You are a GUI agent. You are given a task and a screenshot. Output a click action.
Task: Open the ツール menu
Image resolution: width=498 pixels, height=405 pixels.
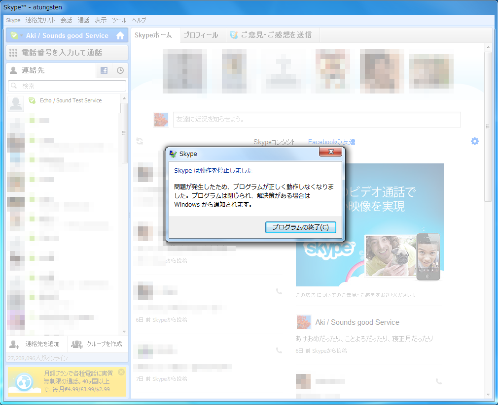point(119,20)
